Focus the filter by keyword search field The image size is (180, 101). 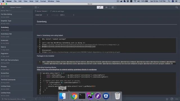[16, 99]
